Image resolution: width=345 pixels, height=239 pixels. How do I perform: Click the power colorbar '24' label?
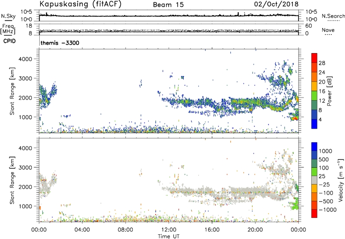322,72
